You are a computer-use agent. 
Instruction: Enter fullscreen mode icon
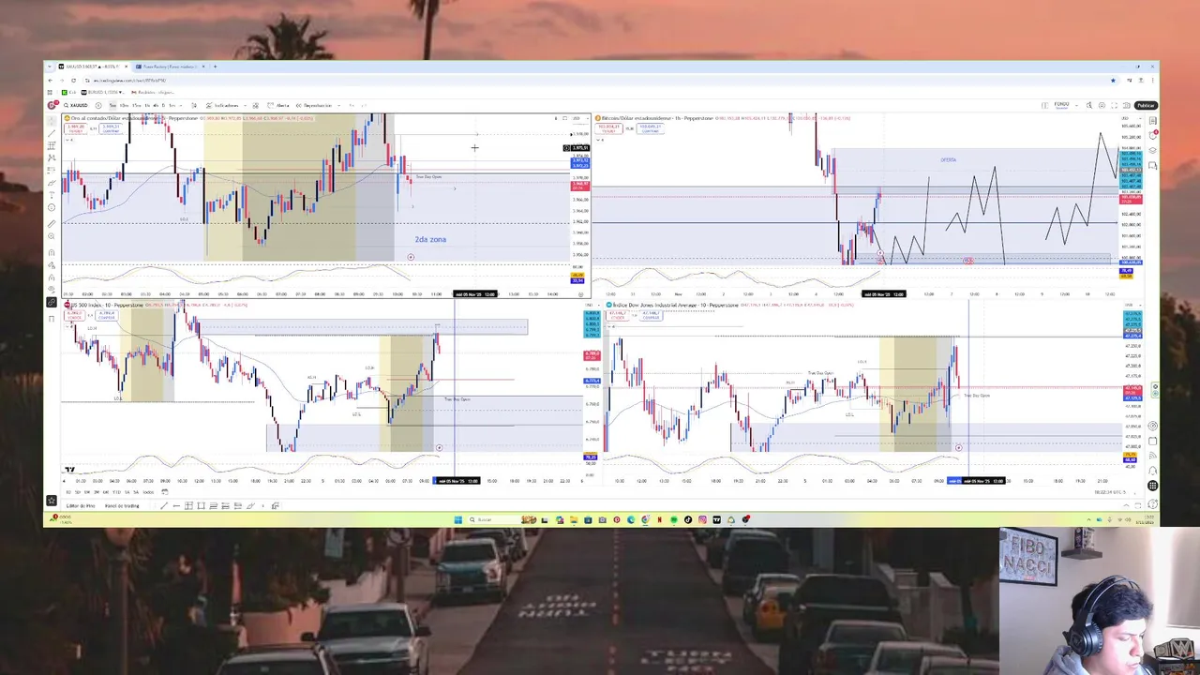[x=1114, y=105]
